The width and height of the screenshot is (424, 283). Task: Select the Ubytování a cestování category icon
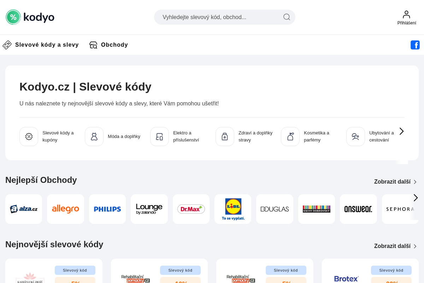tap(355, 137)
